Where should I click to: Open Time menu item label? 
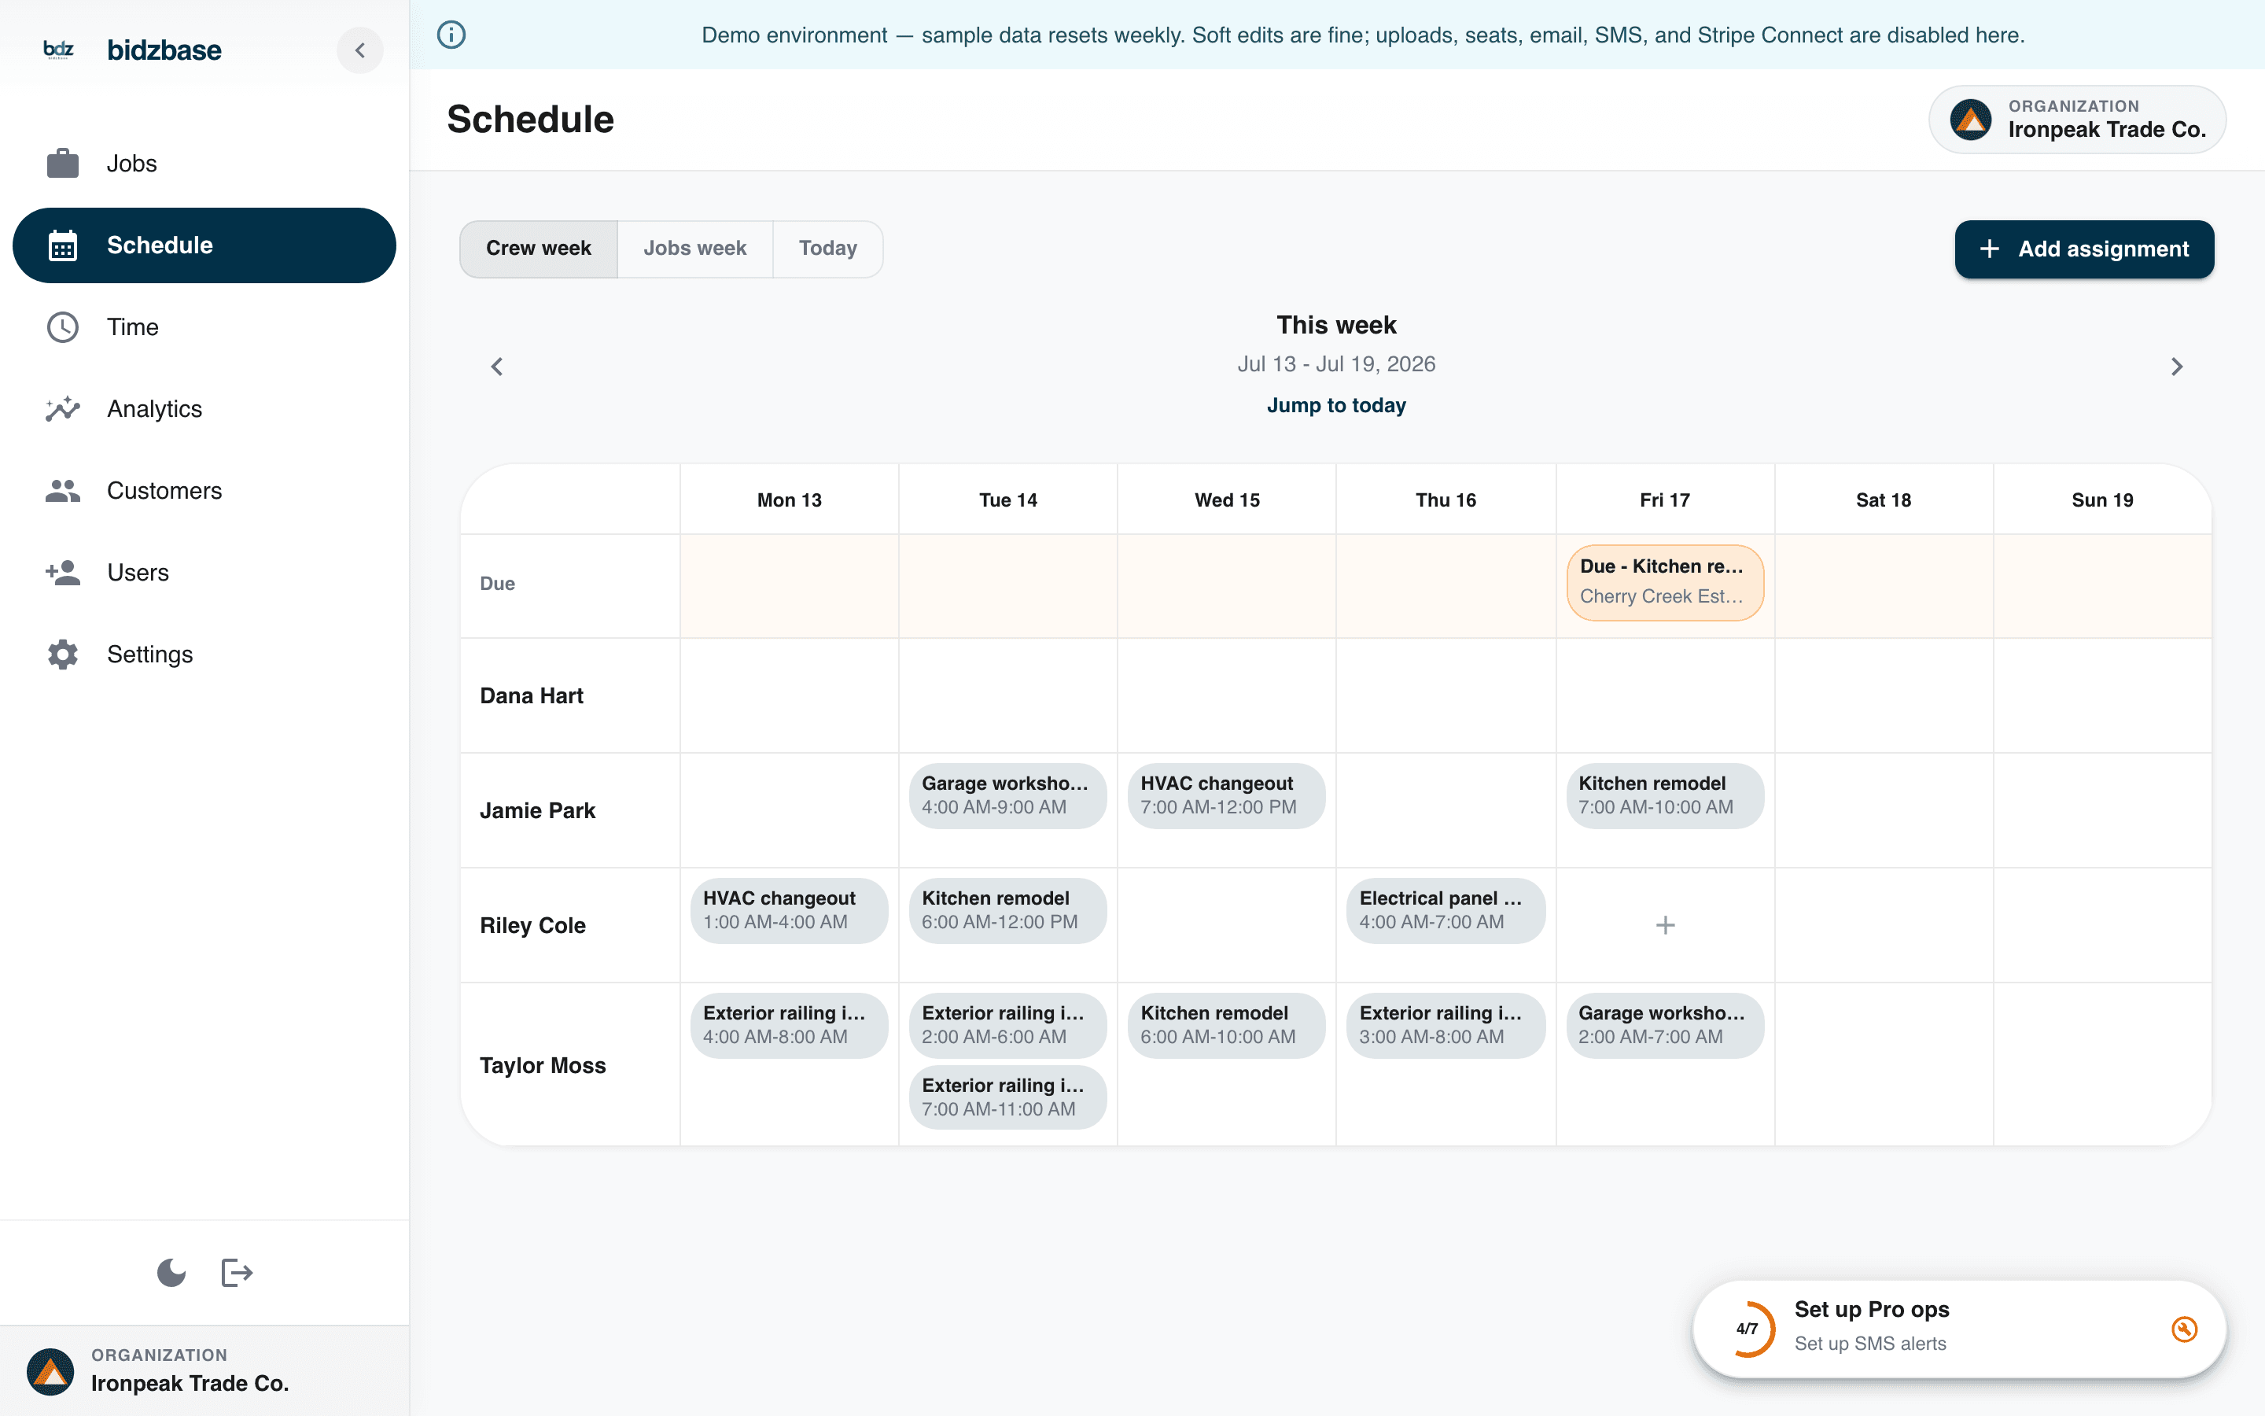[x=133, y=326]
